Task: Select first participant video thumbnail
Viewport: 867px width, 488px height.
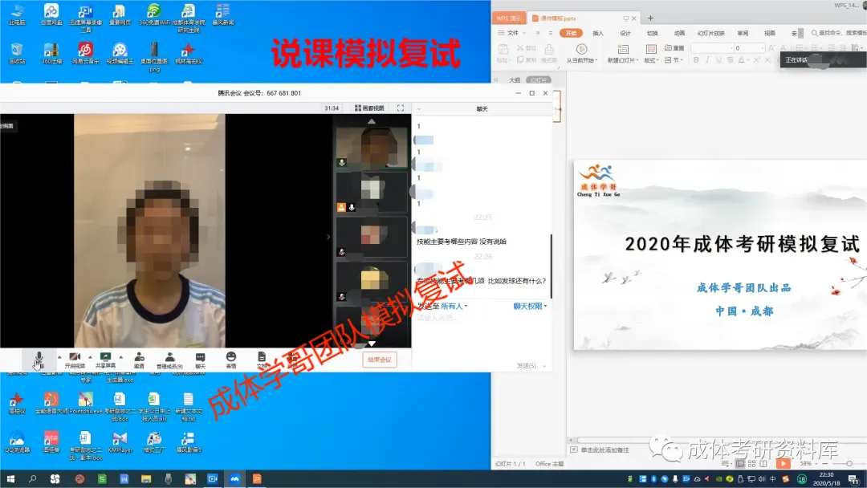Action: pos(372,147)
